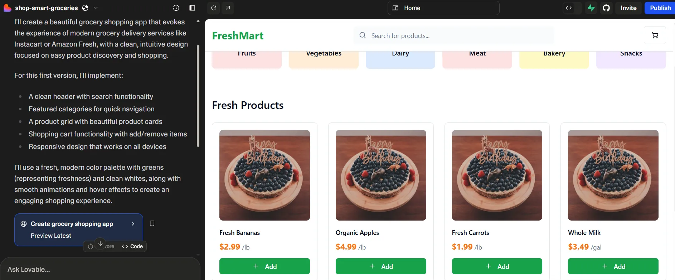Viewport: 675px width, 280px height.
Task: Refresh the app preview
Action: tap(214, 8)
